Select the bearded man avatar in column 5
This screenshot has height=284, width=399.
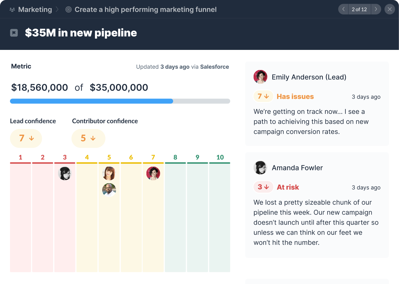(109, 190)
